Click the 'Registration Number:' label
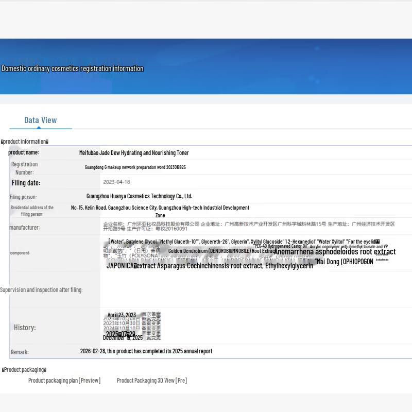Screen dimensions: 412x412 [24, 168]
